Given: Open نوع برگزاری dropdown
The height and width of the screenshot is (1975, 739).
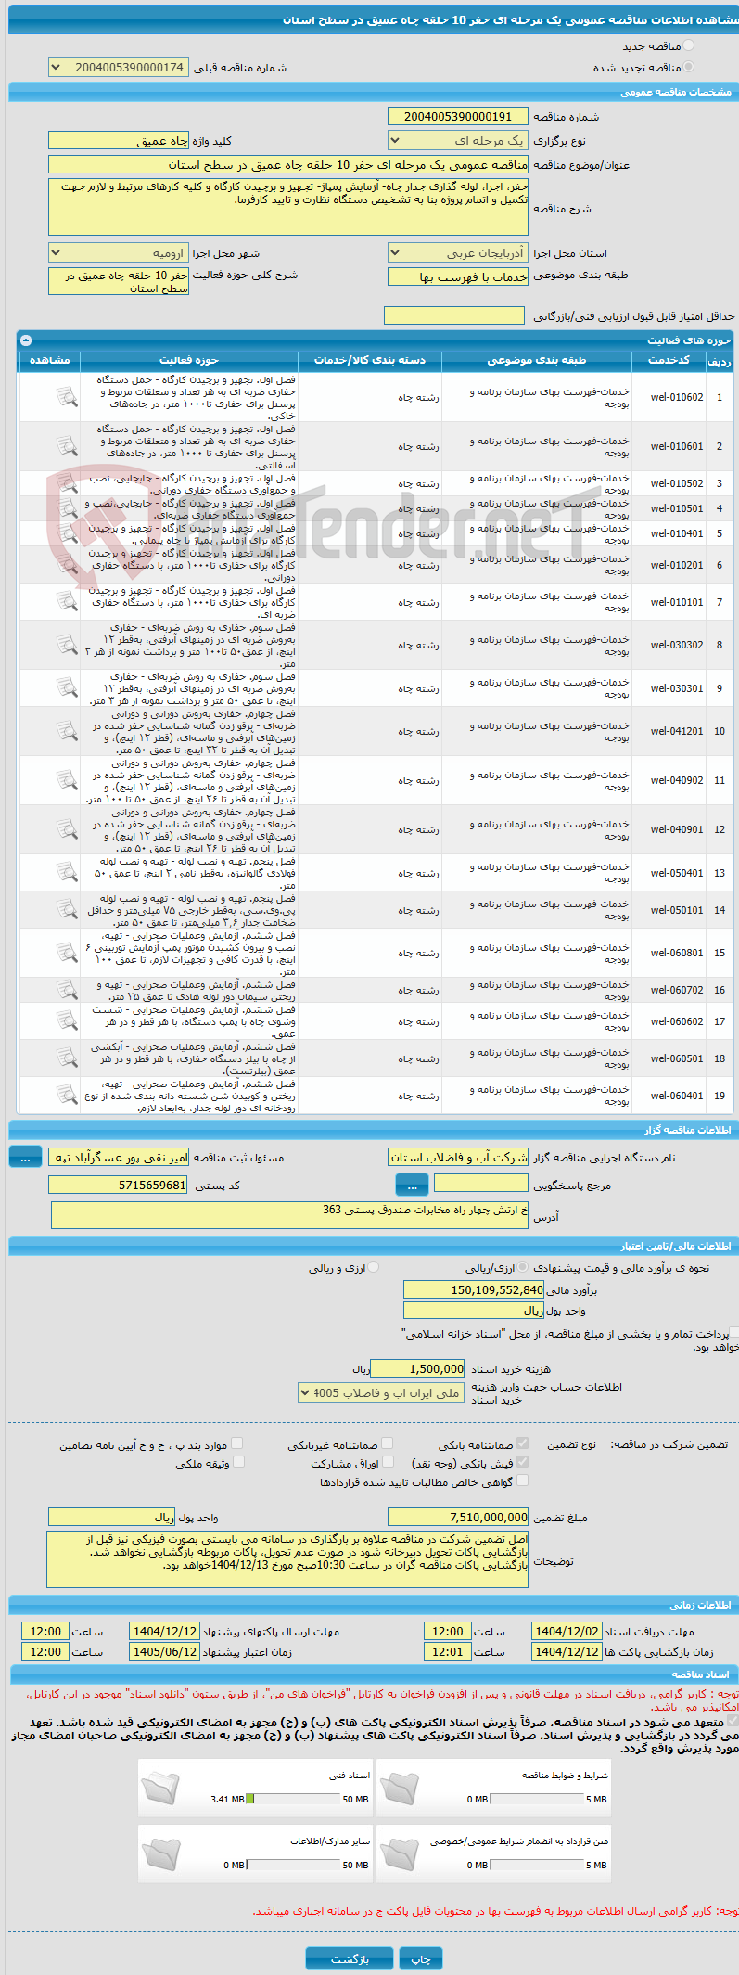Looking at the screenshot, I should click(458, 140).
